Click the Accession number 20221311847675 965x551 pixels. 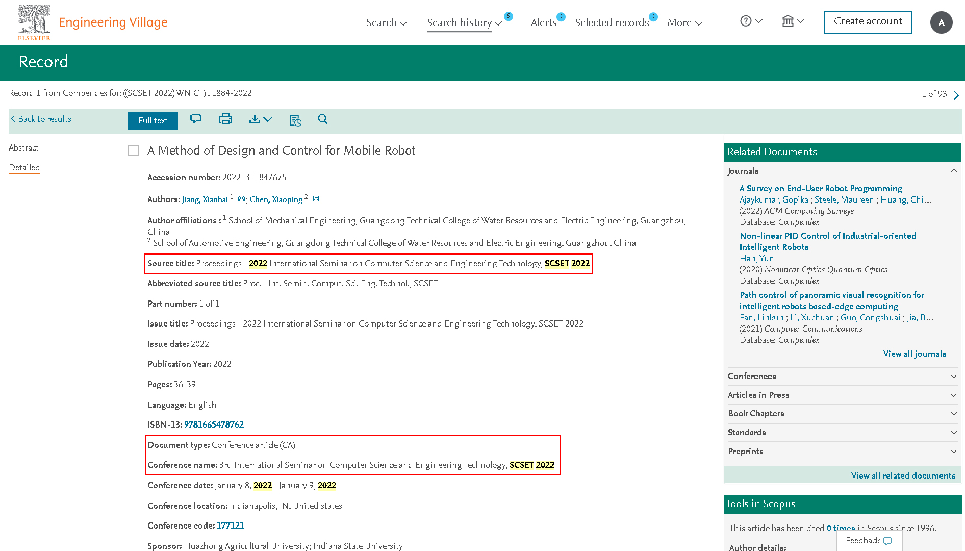254,177
